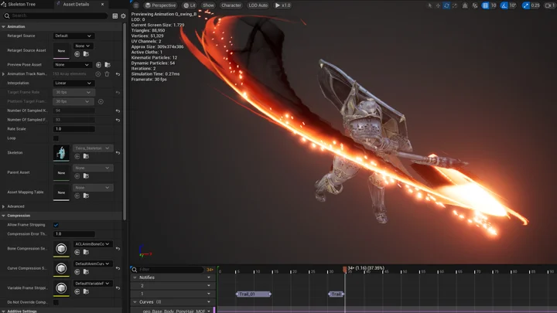The height and width of the screenshot is (313, 557).
Task: Toggle grid snapping icon
Action: [485, 5]
